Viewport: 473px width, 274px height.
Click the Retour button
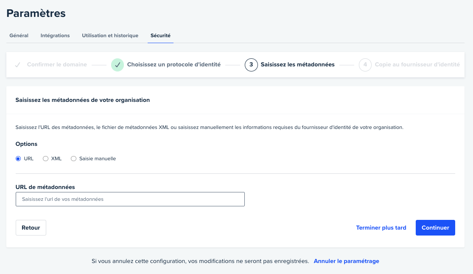(31, 227)
